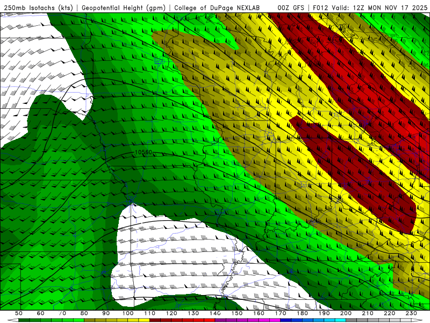Click the 230 value on the legend scale
The image size is (430, 323).
click(411, 313)
